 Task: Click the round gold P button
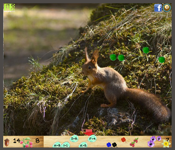tap(167, 8)
